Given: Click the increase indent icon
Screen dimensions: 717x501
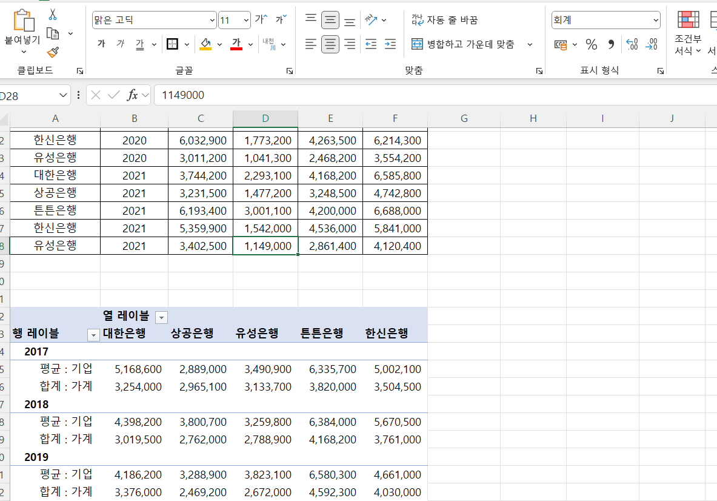Looking at the screenshot, I should click(390, 44).
